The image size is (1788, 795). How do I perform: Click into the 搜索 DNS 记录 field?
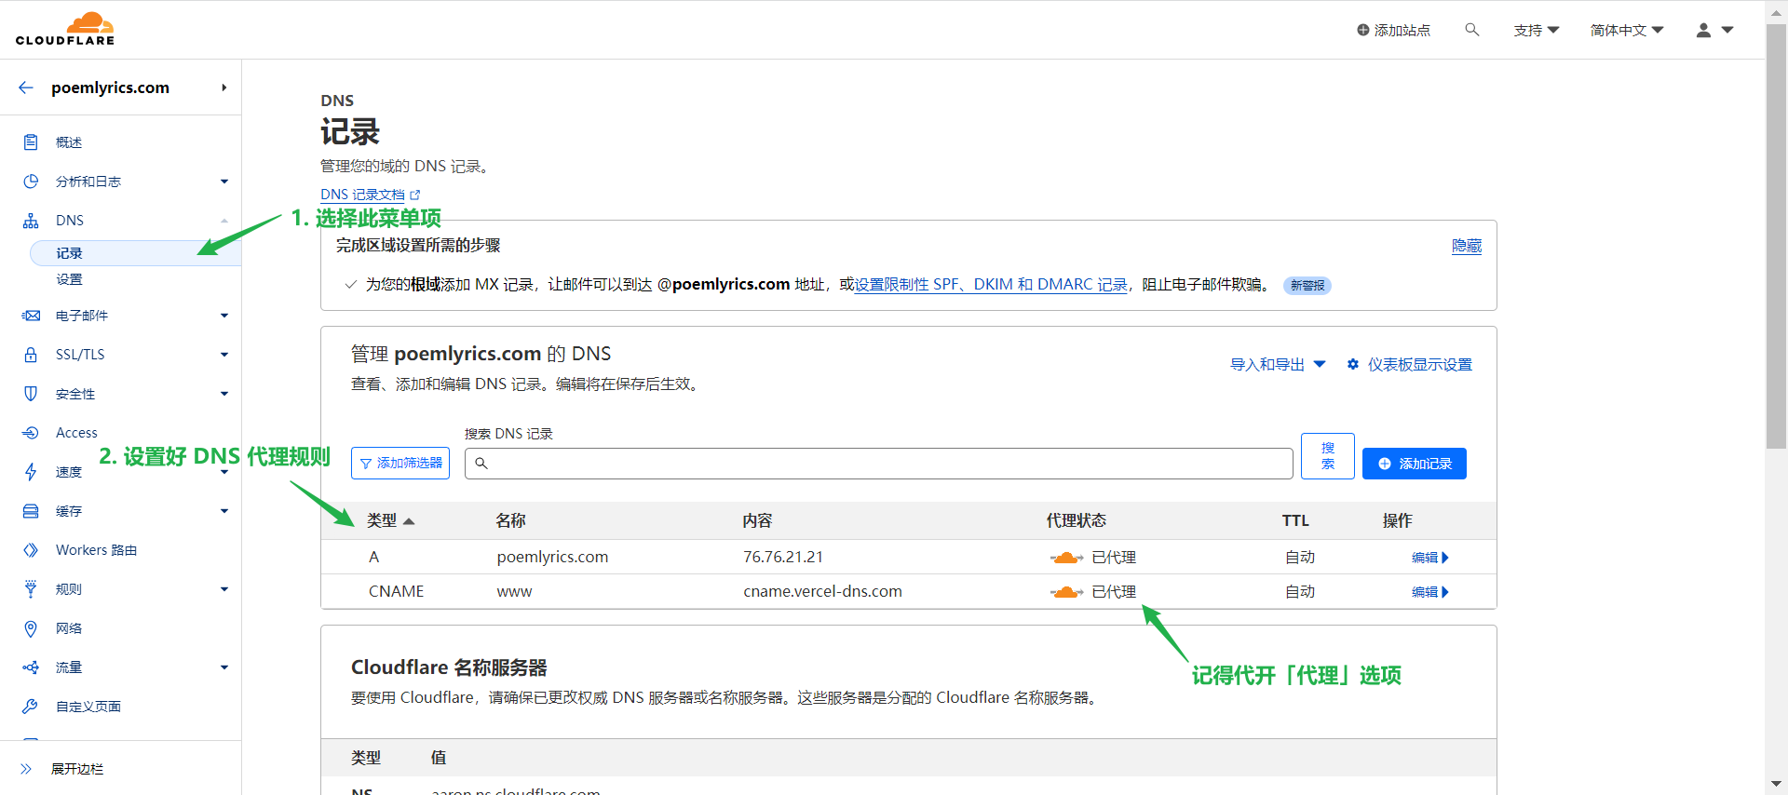pyautogui.click(x=878, y=464)
